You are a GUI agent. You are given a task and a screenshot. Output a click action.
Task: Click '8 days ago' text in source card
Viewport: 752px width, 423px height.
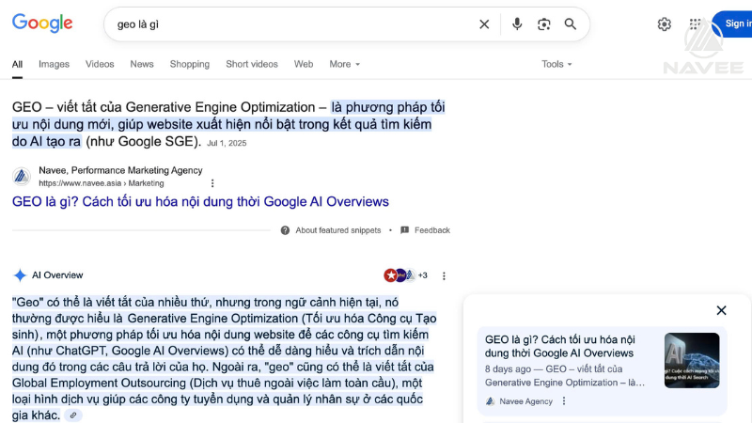pos(508,369)
